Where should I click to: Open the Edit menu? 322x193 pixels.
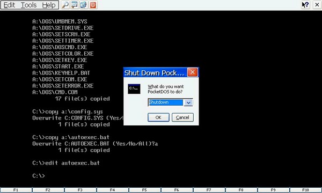[9, 5]
